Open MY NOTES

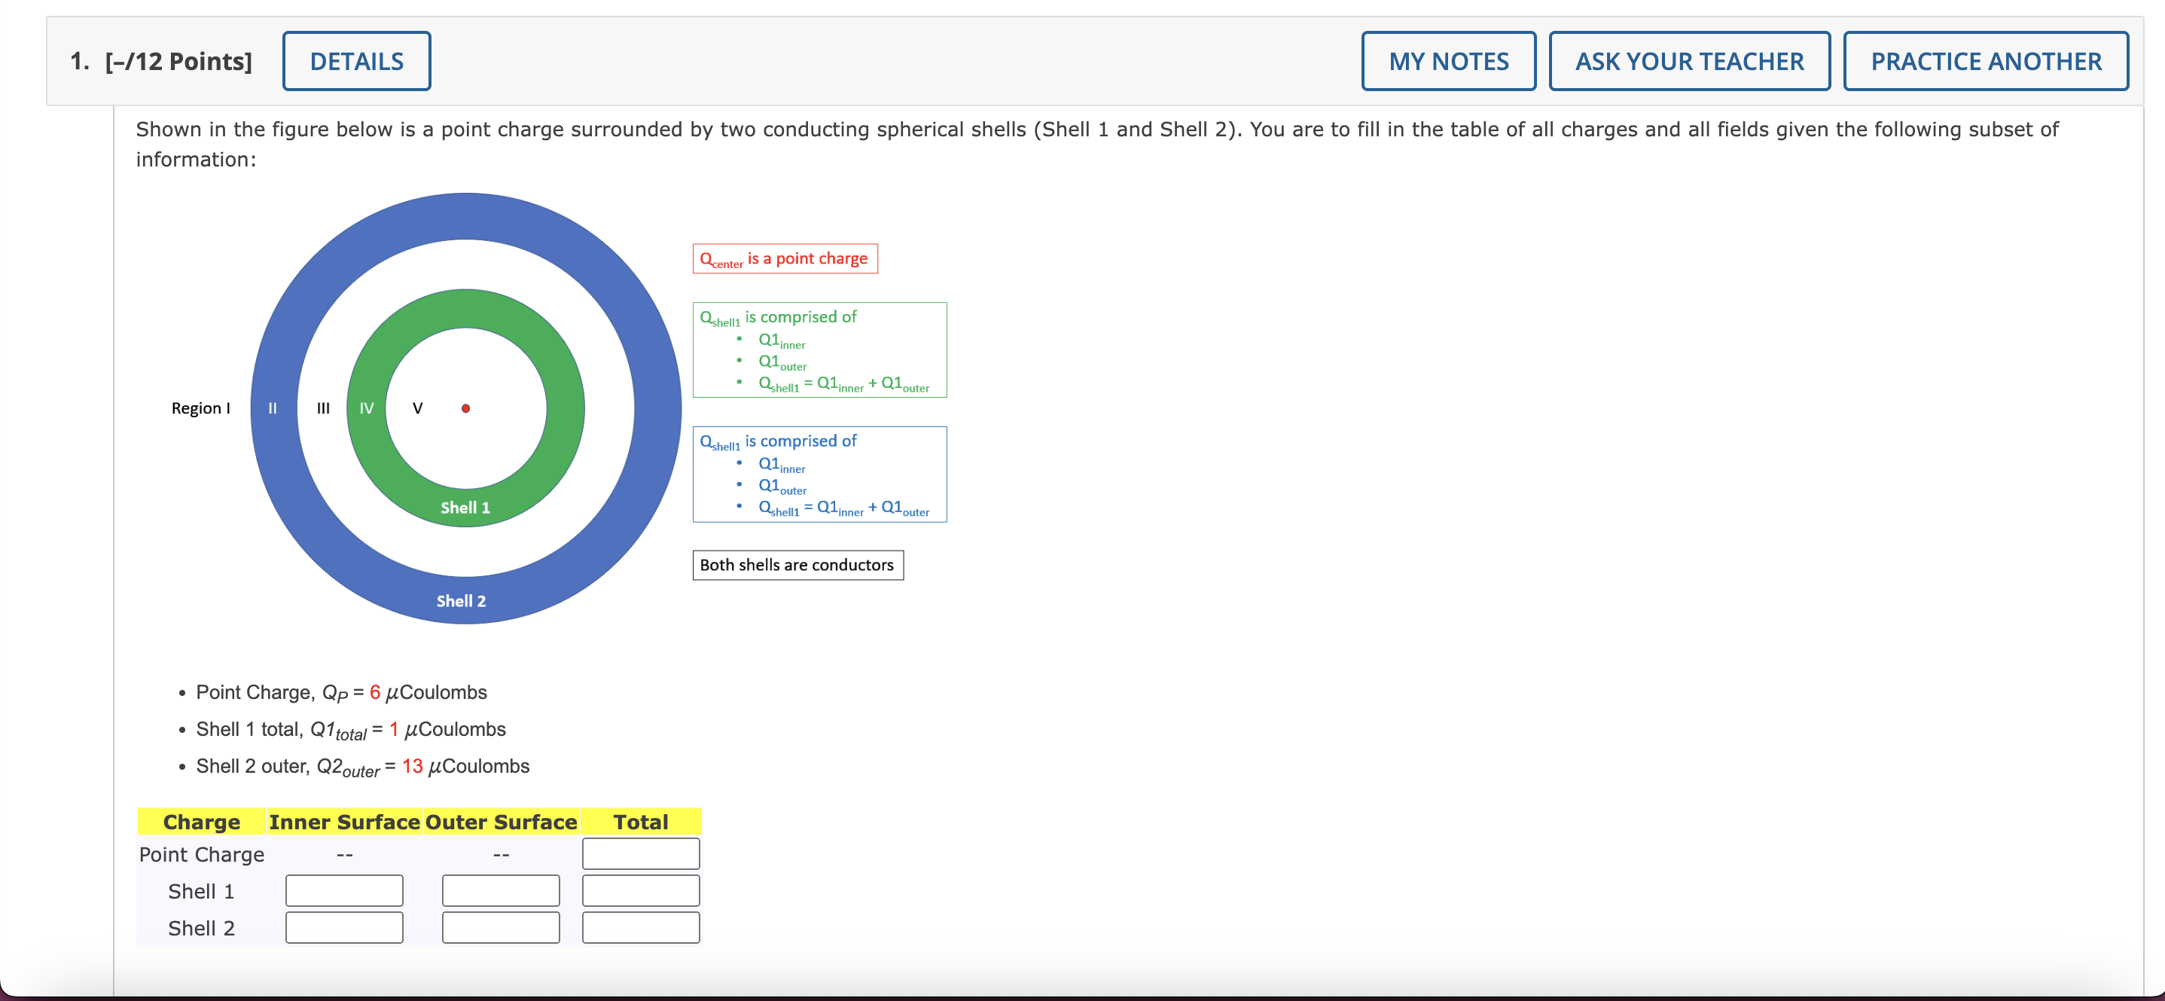[x=1448, y=61]
